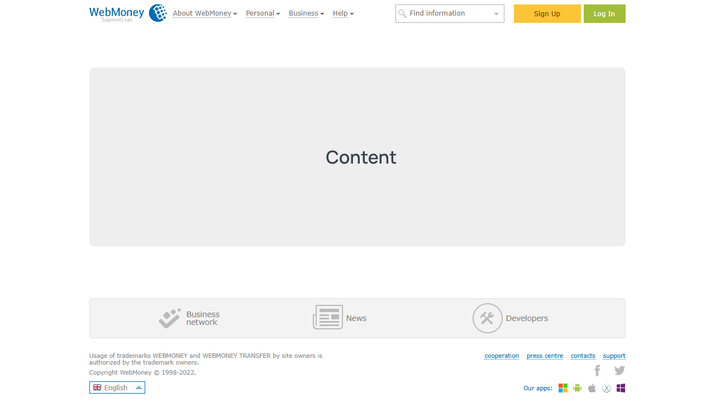This screenshot has width=715, height=402.
Task: Click the Developers tools icon
Action: [x=488, y=318]
